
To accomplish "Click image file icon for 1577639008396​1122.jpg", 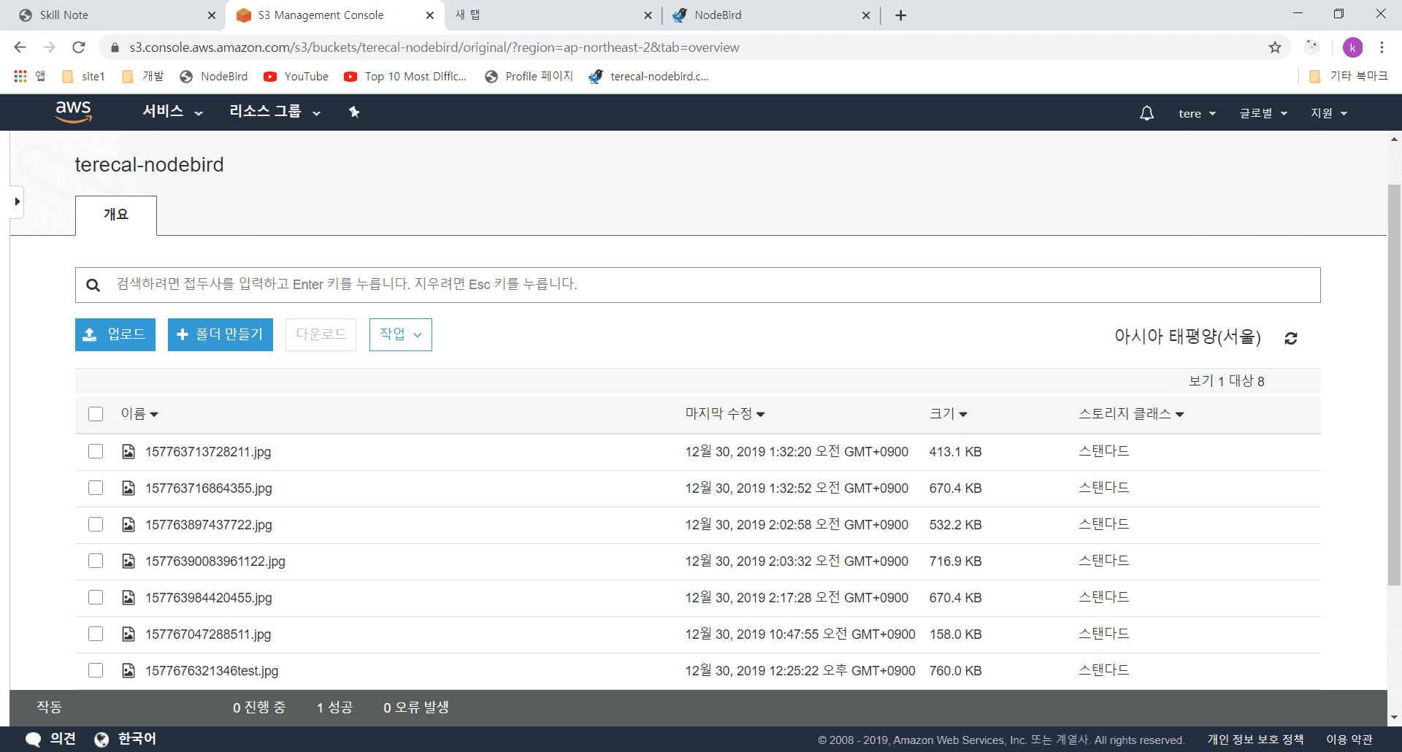I will pos(129,561).
